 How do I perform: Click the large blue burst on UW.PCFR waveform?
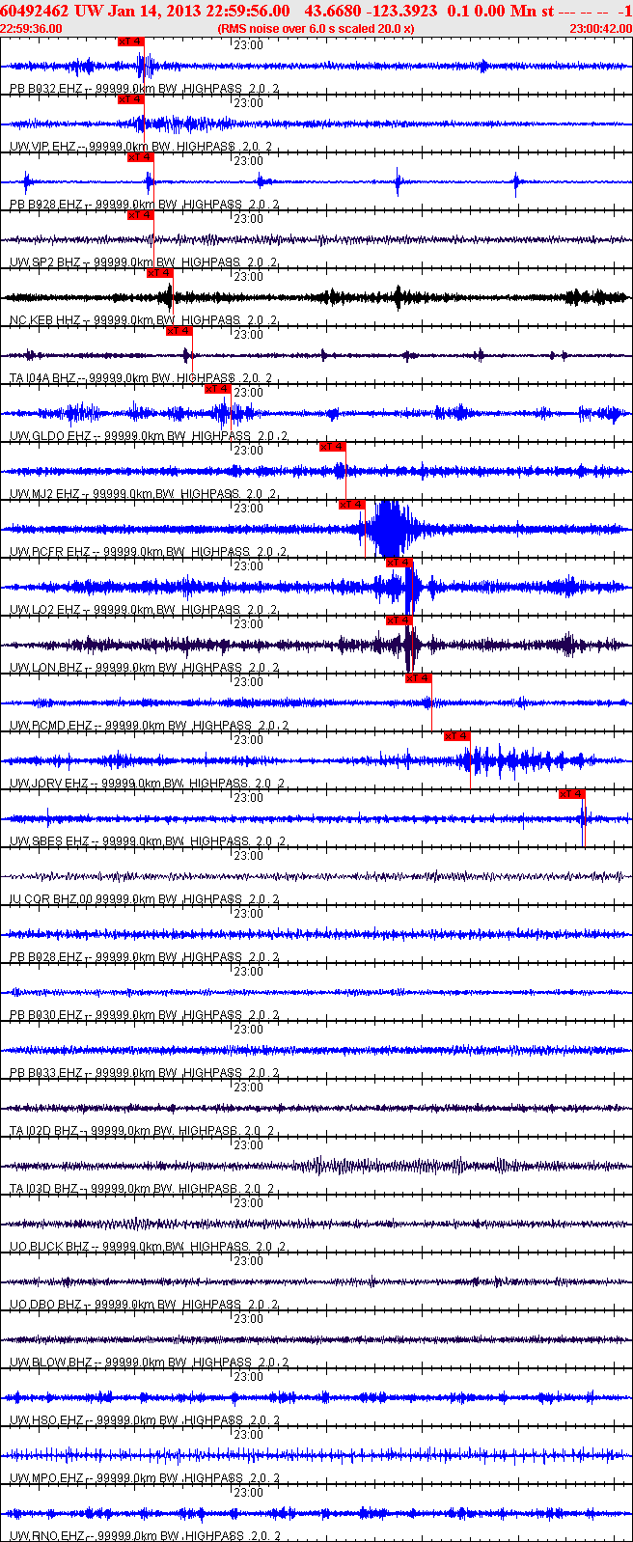coord(390,529)
